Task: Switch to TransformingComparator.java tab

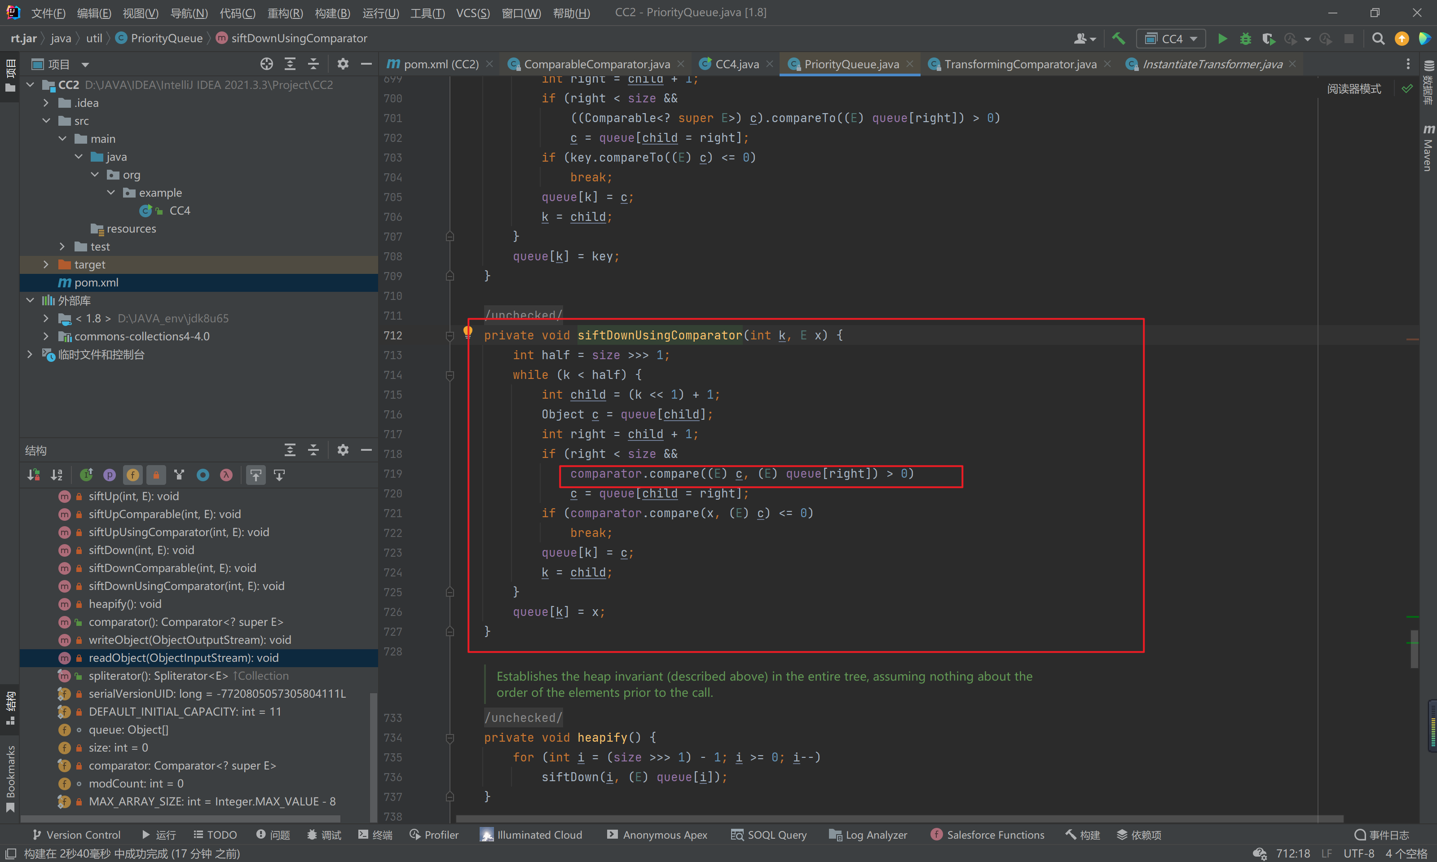Action: [x=1020, y=64]
